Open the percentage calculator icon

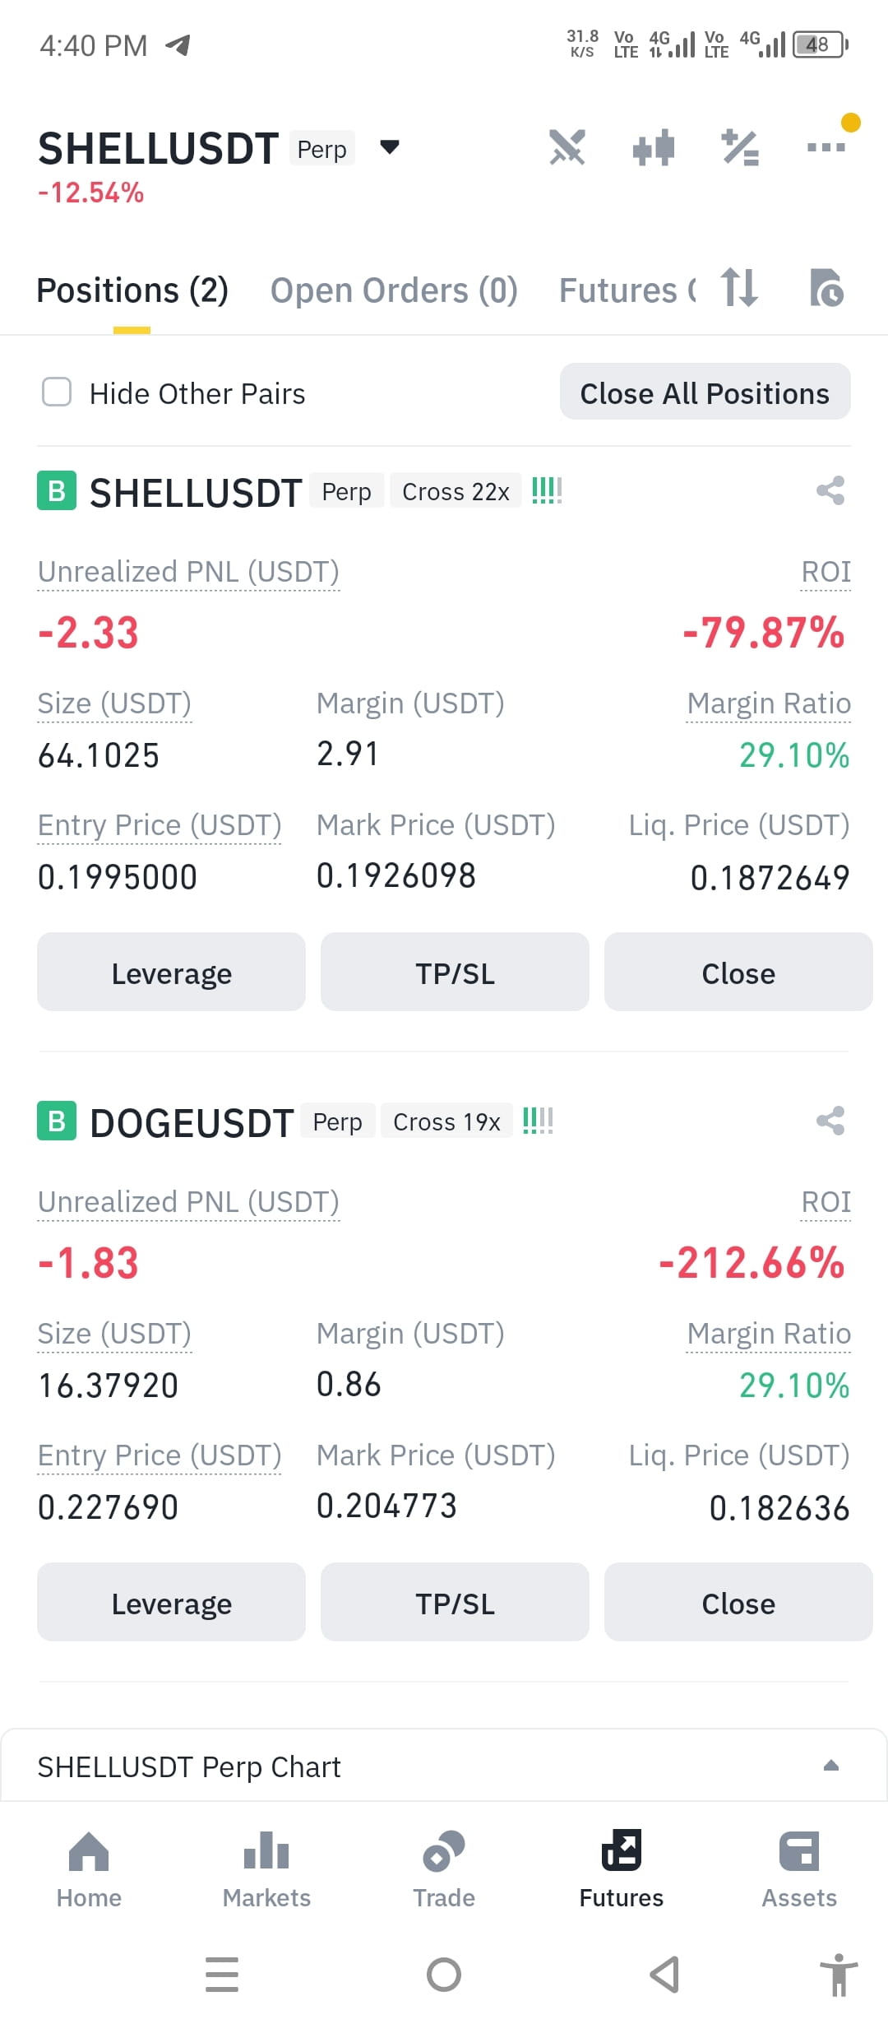point(740,148)
